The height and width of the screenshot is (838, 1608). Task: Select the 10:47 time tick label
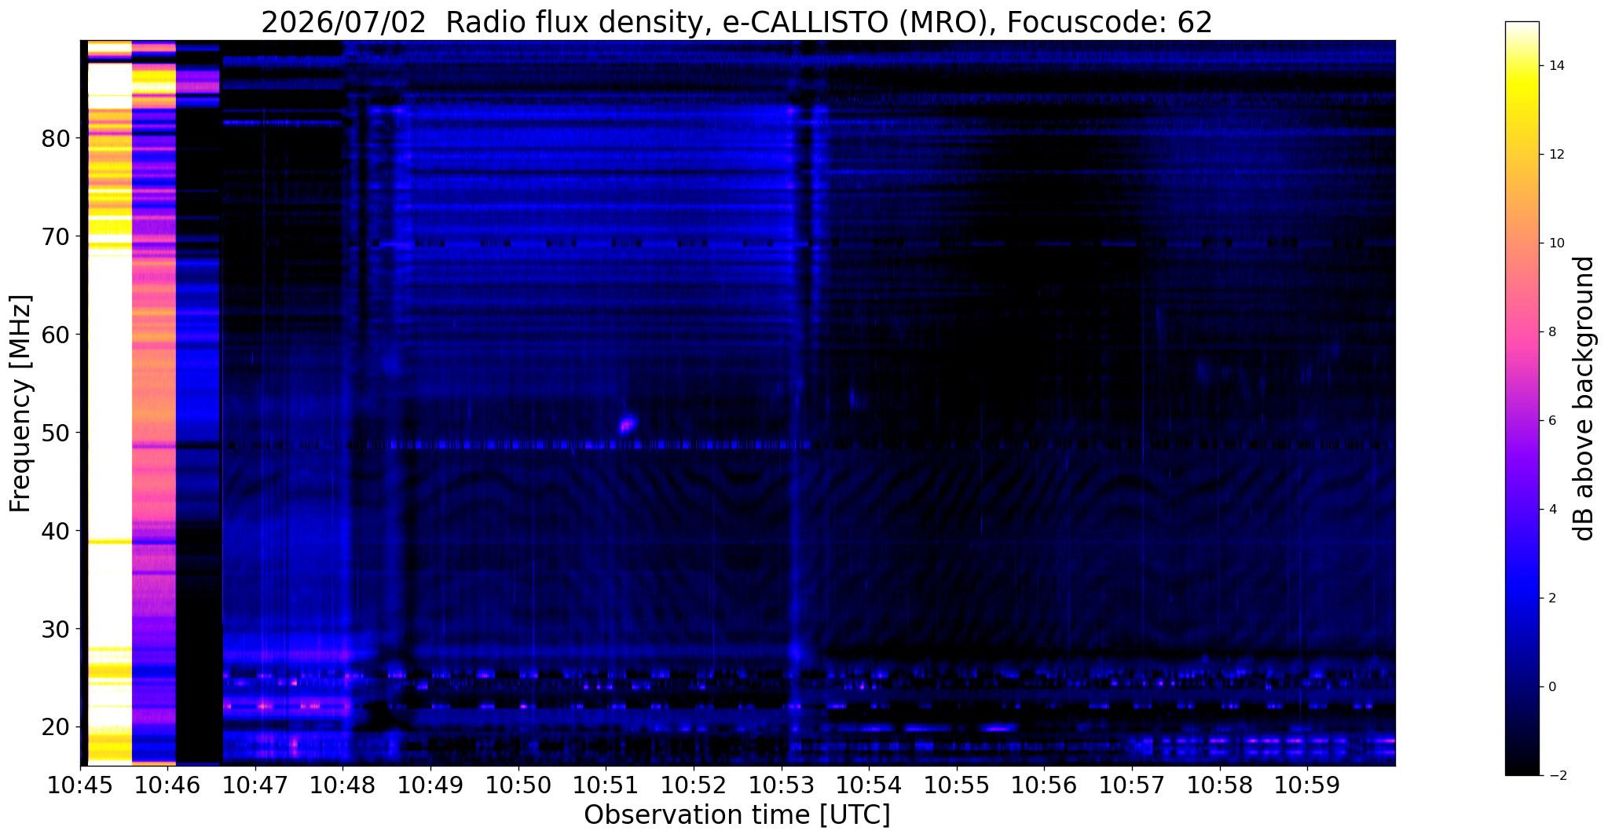point(255,785)
